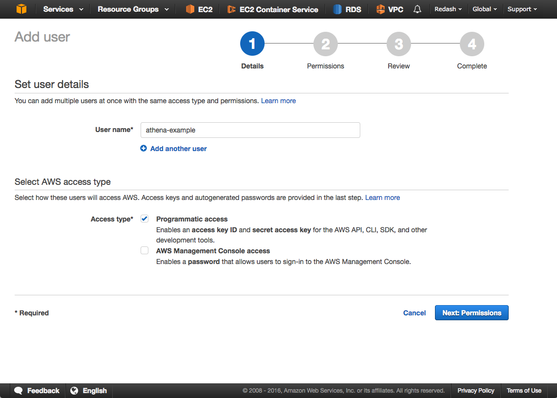Image resolution: width=557 pixels, height=398 pixels.
Task: Open the VPC service shortcut icon
Action: [x=380, y=9]
